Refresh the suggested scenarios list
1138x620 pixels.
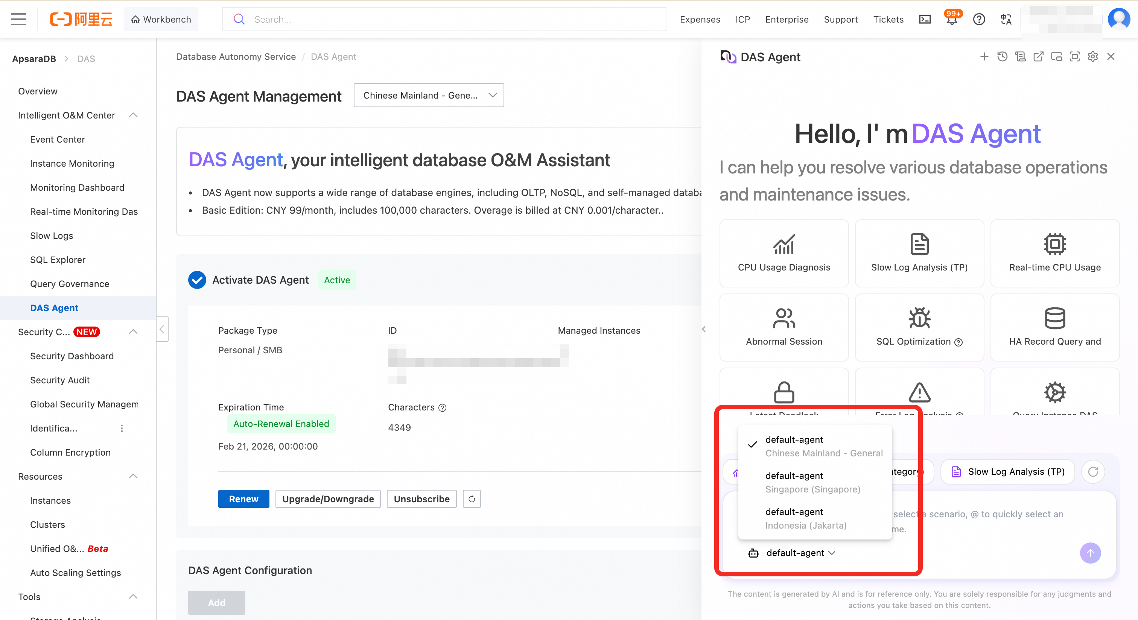click(1093, 472)
